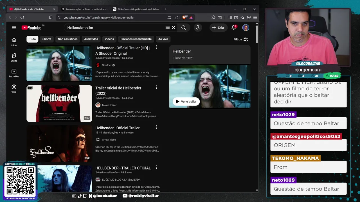Open Brave Rewards triangle icon
360x202 pixels.
coord(191,17)
